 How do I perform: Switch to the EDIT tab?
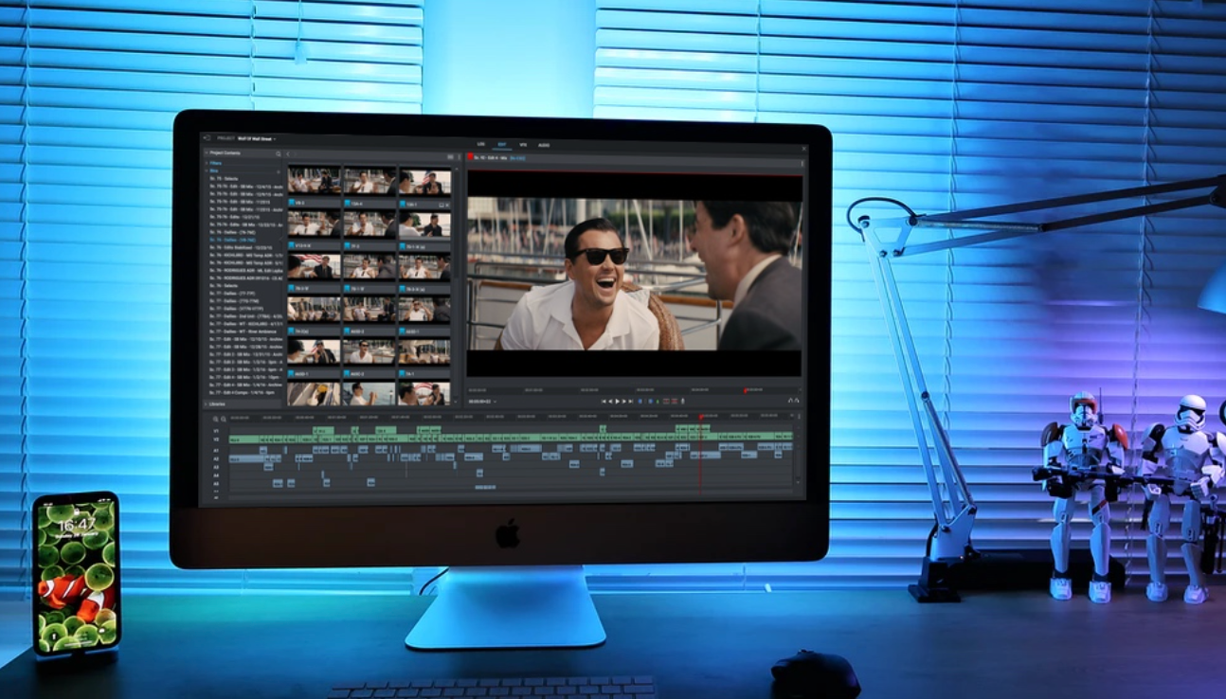502,145
